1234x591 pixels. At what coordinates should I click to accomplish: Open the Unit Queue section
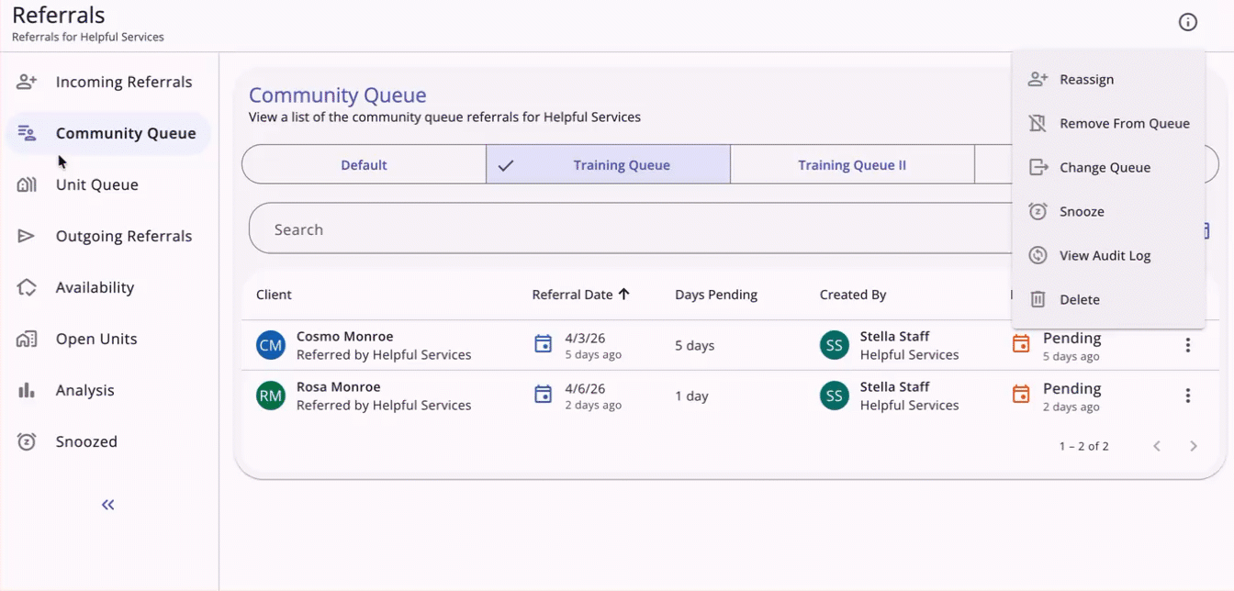click(x=96, y=184)
